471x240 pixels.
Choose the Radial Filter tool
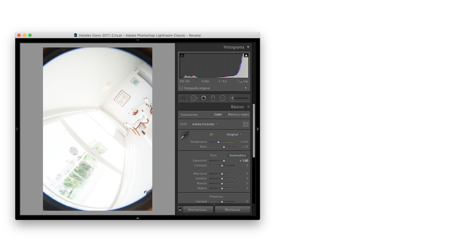tap(222, 98)
